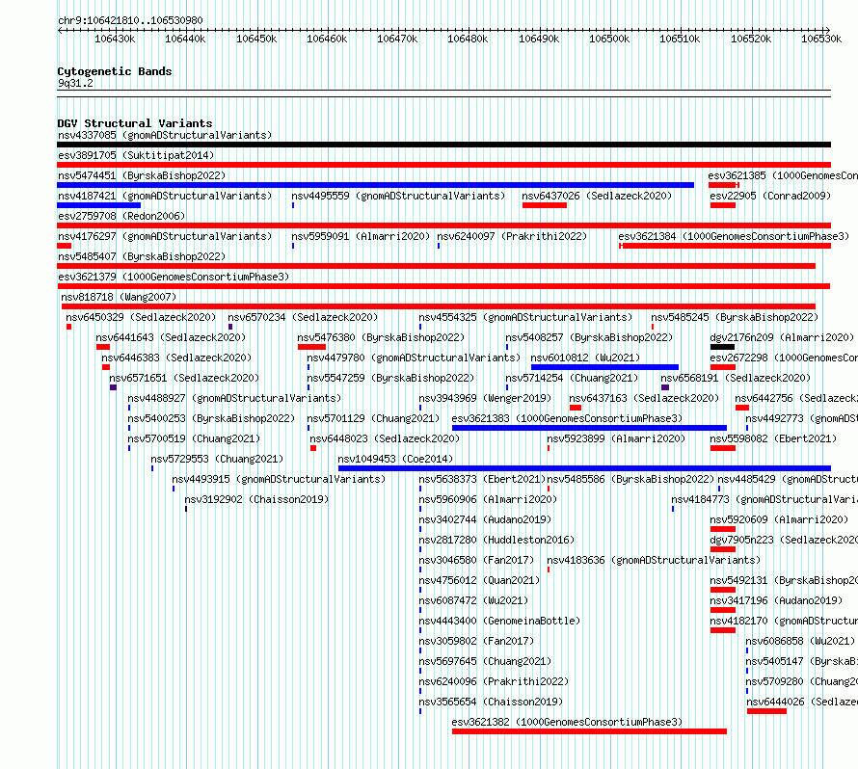Open nsv4554325 (gnomADStructuralVariants) label
This screenshot has width=858, height=769.
pyautogui.click(x=525, y=317)
